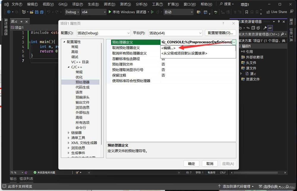297x191 pixels.
Task: Click the save all icon
Action: 42,12
